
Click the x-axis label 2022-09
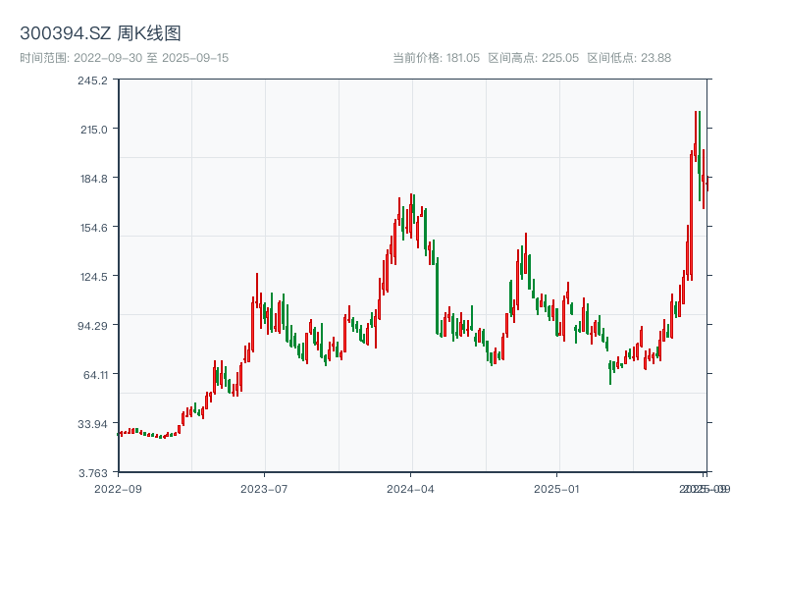pyautogui.click(x=118, y=489)
